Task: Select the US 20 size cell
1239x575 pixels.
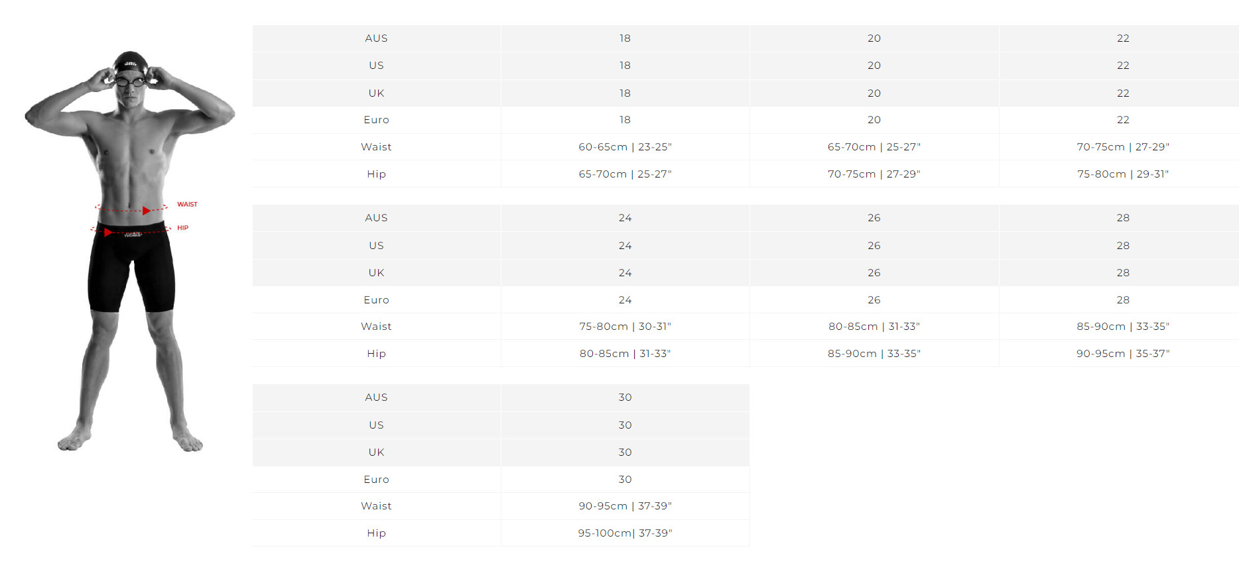Action: [874, 66]
